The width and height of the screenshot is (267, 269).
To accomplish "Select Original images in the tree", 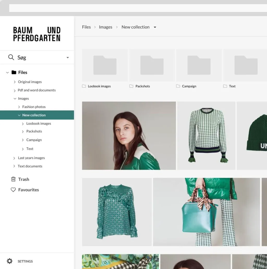I will click(30, 82).
